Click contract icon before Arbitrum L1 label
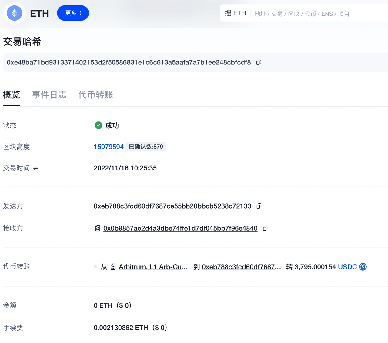 113,267
